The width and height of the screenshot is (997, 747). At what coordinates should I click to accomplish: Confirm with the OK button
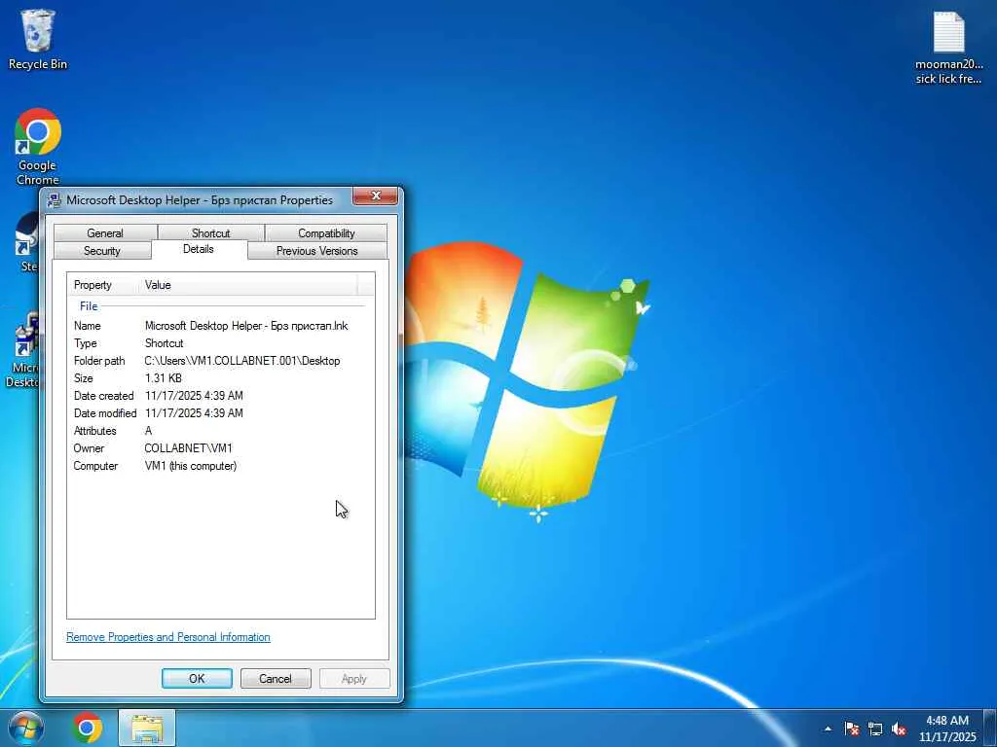click(197, 678)
